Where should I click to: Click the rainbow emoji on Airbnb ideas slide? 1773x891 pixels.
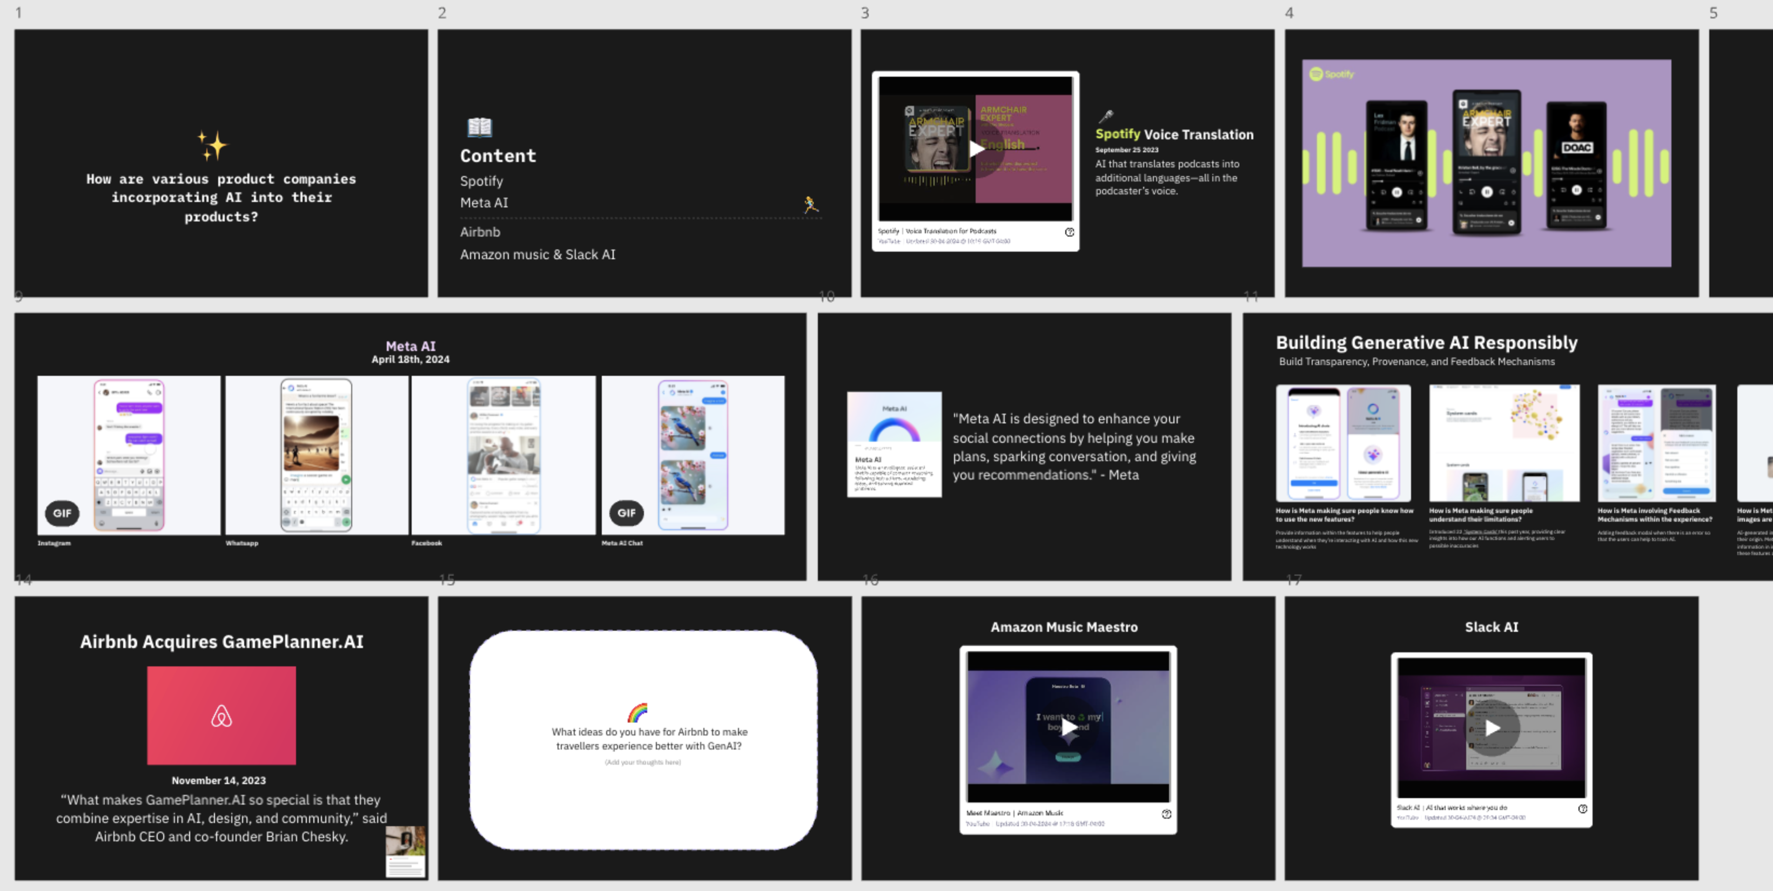[637, 712]
